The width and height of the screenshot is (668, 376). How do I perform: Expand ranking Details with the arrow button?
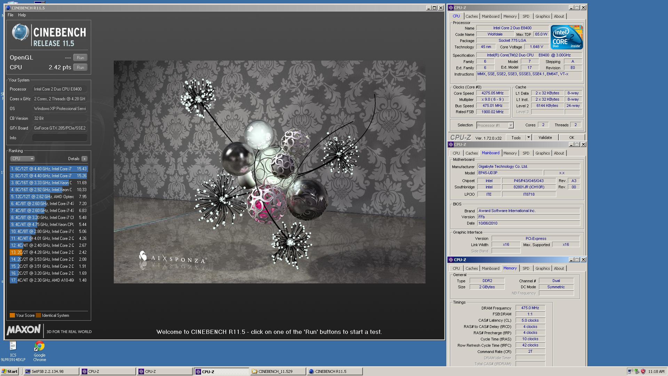(84, 159)
